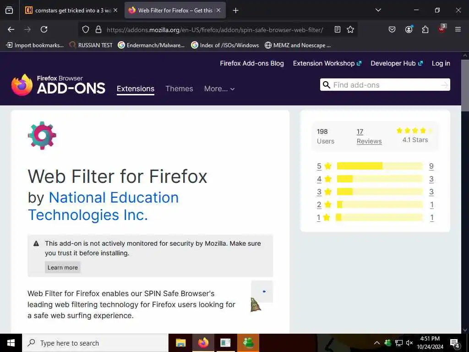Click the browser back arrow
The height and width of the screenshot is (352, 469).
point(11,29)
